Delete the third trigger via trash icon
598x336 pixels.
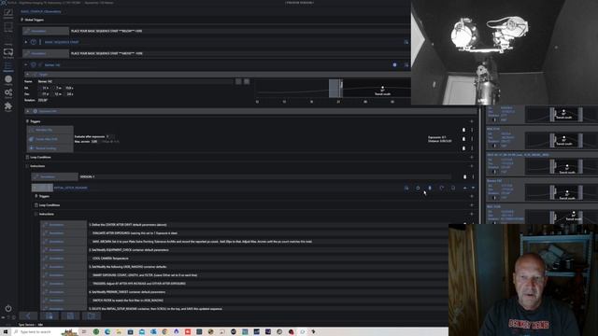[463, 148]
